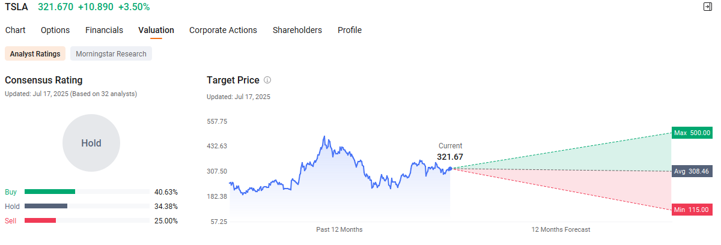Open the Shareholders tab
This screenshot has height=245, width=721.
click(x=297, y=30)
